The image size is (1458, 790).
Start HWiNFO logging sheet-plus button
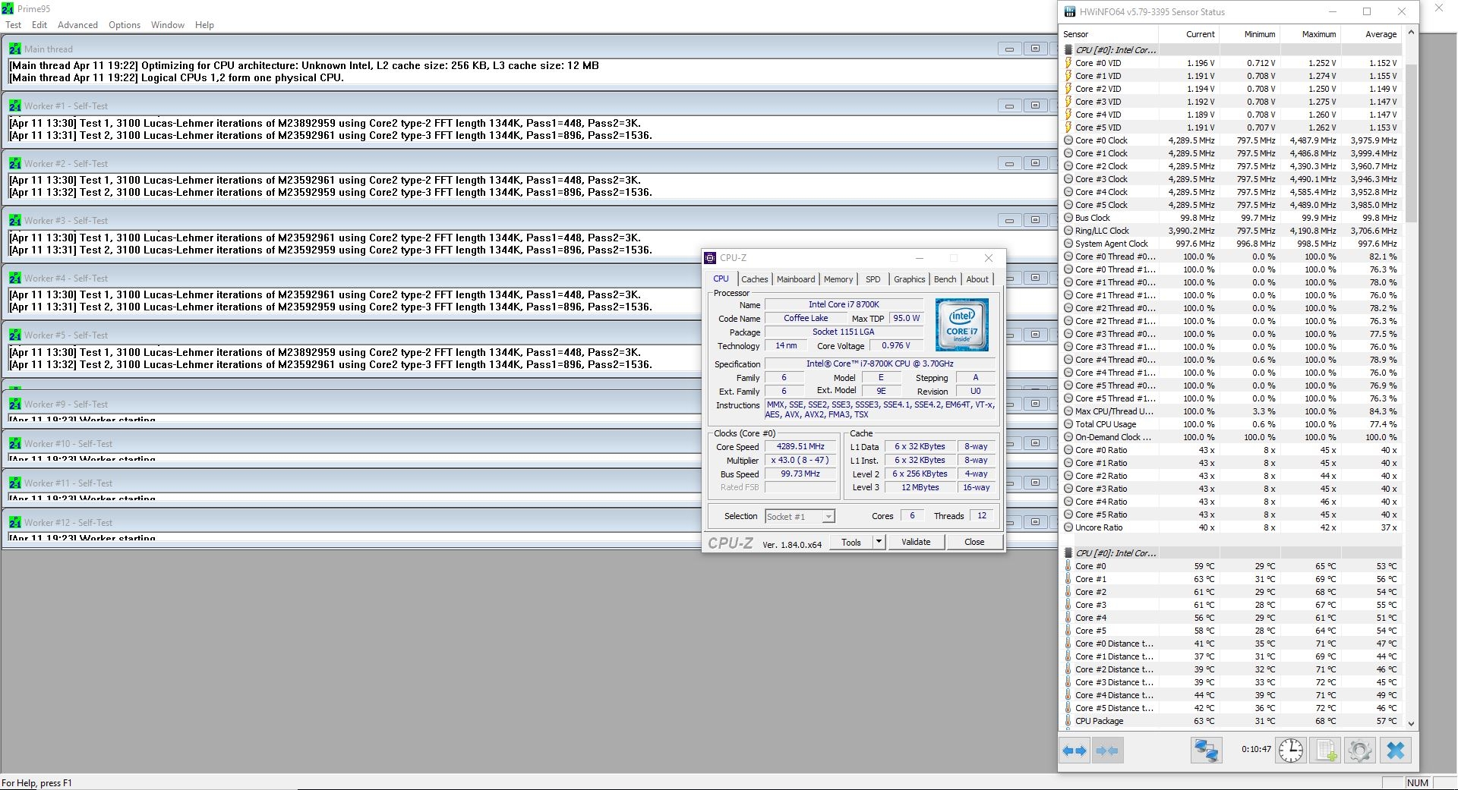coord(1326,751)
